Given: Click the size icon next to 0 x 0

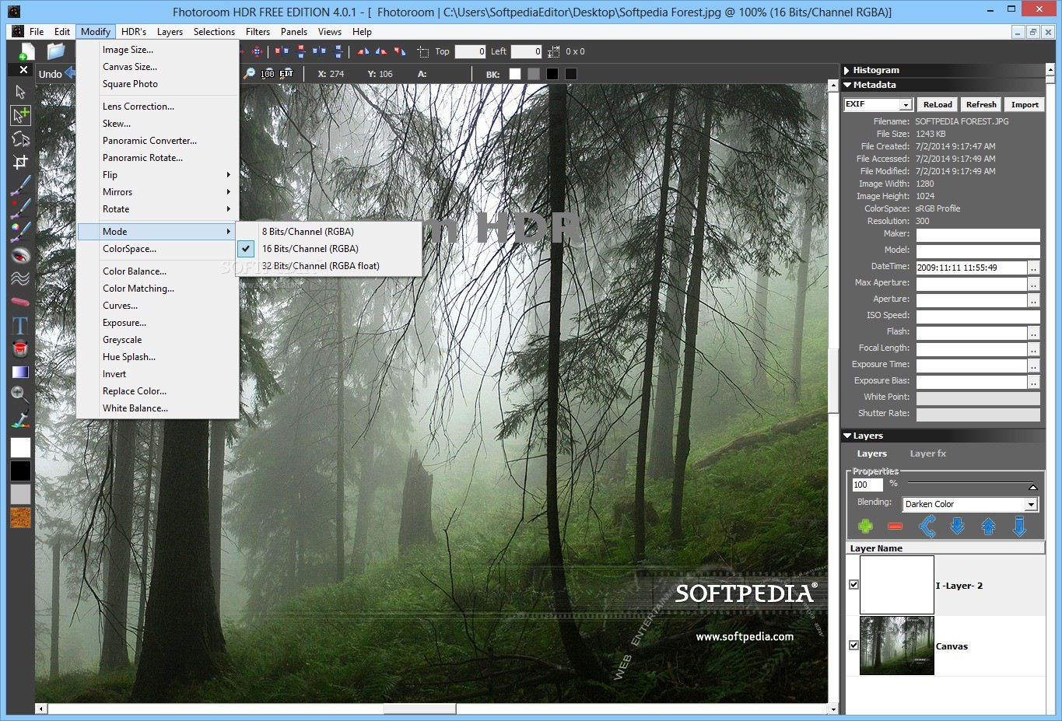Looking at the screenshot, I should pos(554,51).
